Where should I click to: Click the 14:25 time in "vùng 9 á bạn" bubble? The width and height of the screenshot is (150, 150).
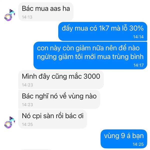pyautogui.click(x=138, y=144)
